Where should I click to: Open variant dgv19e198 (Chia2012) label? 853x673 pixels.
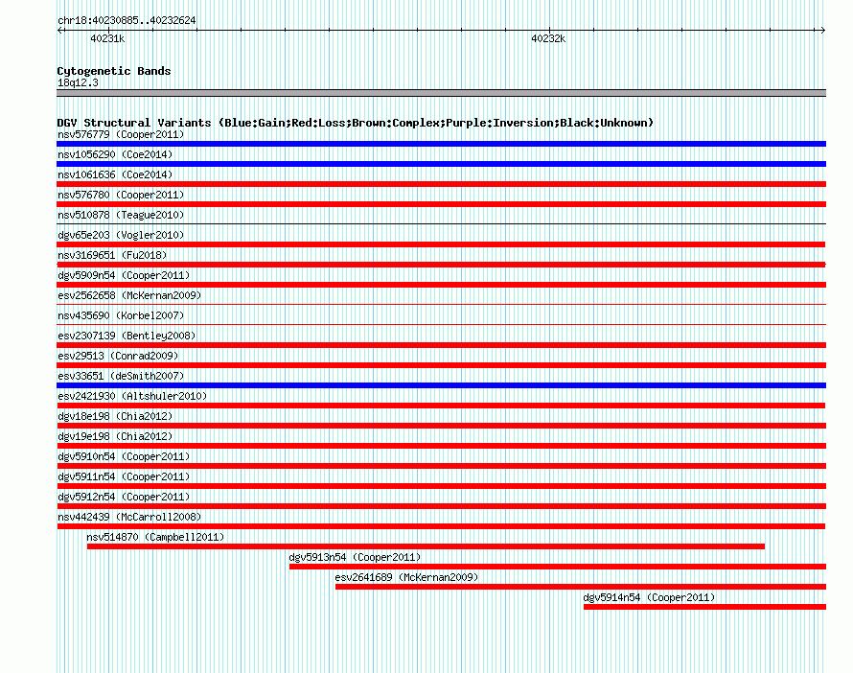tap(115, 436)
